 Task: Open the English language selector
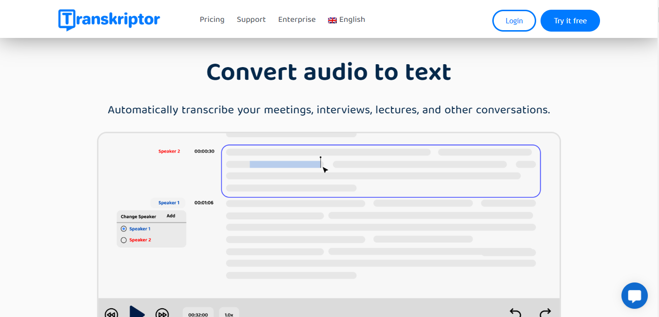[347, 19]
